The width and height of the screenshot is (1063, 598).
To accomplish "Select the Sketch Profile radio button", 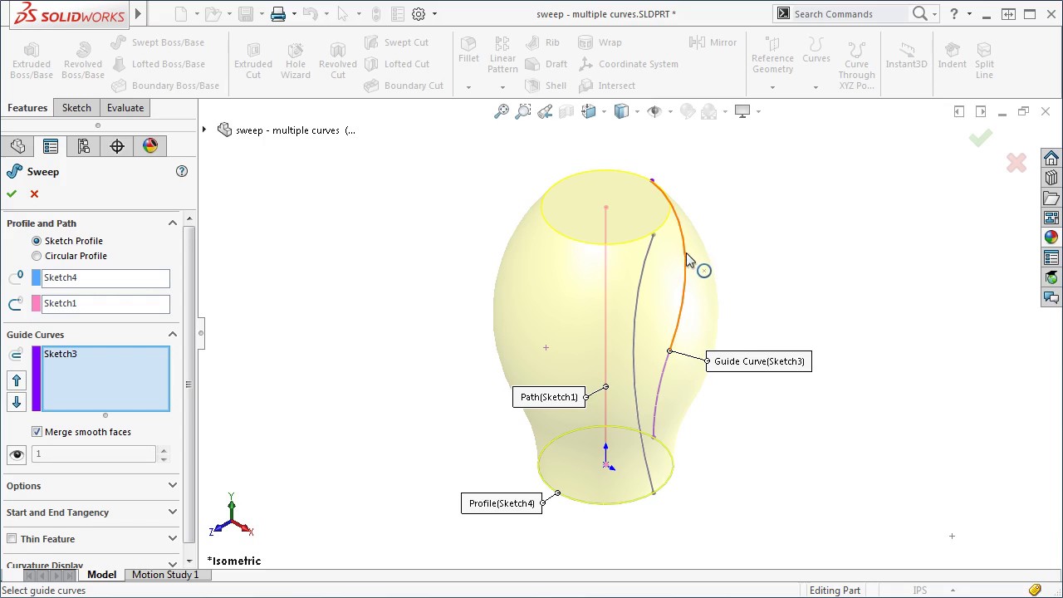I will (37, 241).
